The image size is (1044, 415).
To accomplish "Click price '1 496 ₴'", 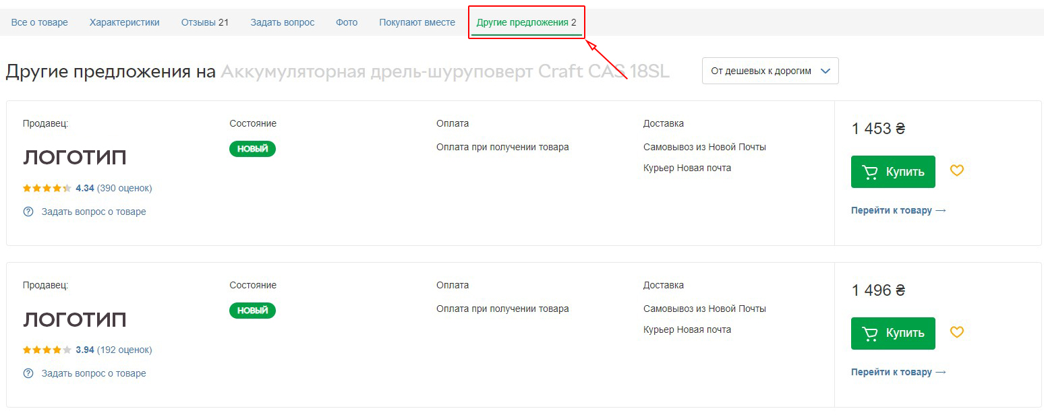I will pos(878,290).
